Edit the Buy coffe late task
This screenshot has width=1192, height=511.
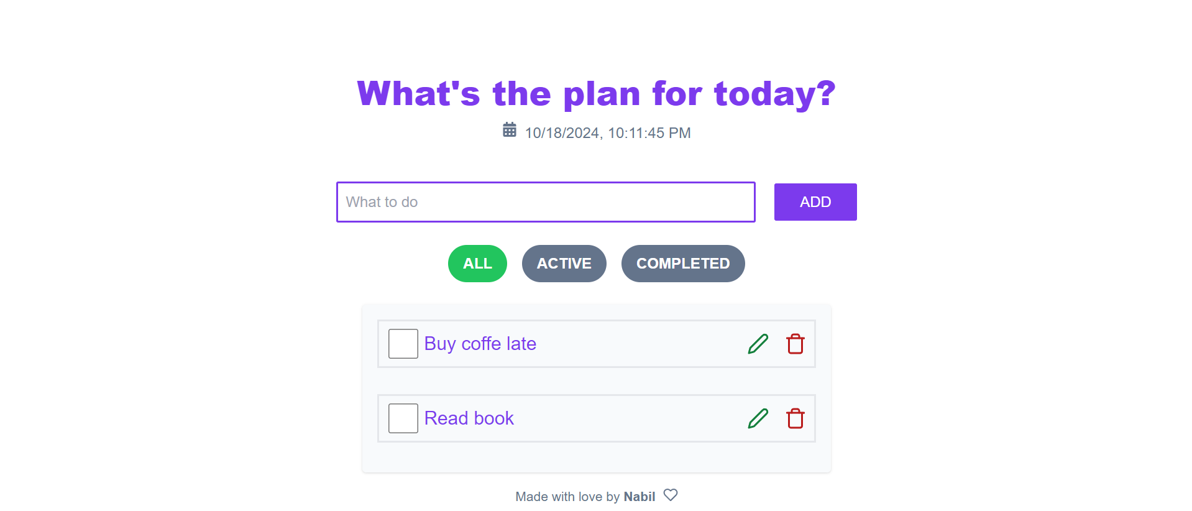coord(758,344)
